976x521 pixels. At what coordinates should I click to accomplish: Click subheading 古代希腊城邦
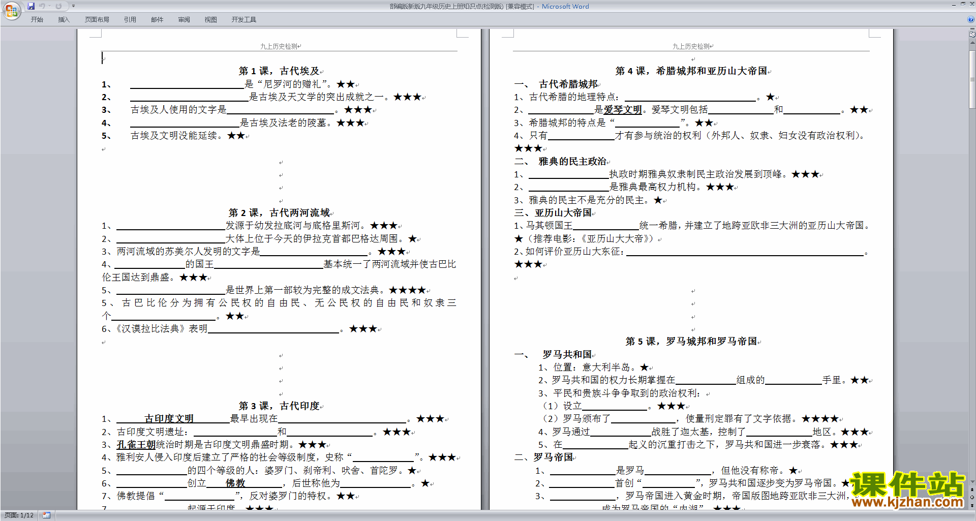[568, 84]
